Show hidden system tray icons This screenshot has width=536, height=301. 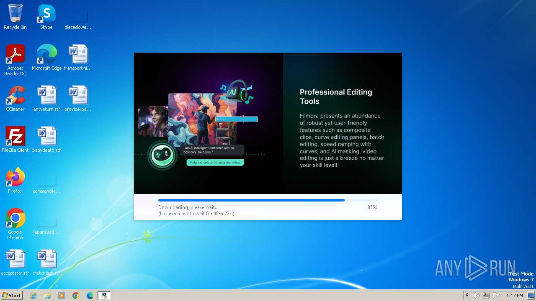tap(467, 296)
